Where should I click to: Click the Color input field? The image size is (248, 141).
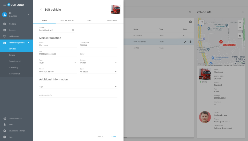coord(98,54)
